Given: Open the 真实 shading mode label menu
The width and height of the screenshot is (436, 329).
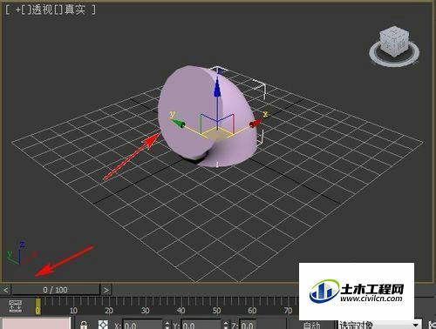Looking at the screenshot, I should (x=75, y=10).
